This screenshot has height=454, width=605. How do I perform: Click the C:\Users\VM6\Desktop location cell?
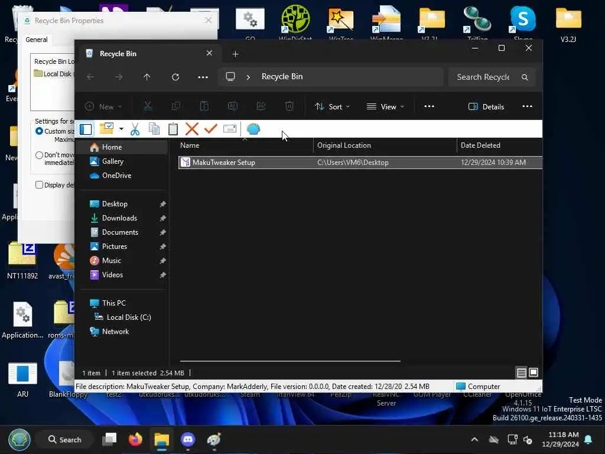pos(353,163)
